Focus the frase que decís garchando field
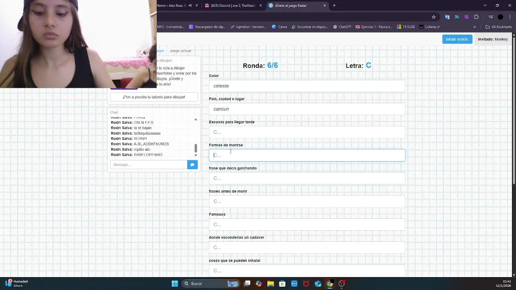516x290 pixels. tap(307, 178)
